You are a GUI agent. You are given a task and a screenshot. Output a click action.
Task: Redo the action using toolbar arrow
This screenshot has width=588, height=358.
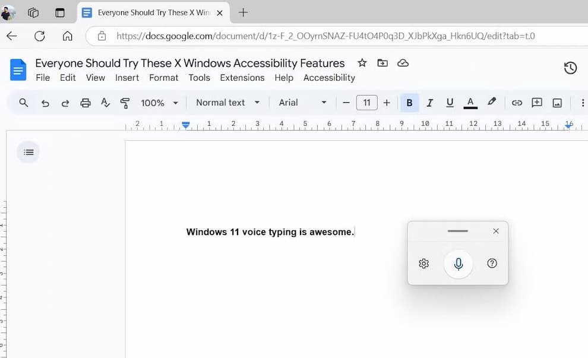(x=65, y=103)
